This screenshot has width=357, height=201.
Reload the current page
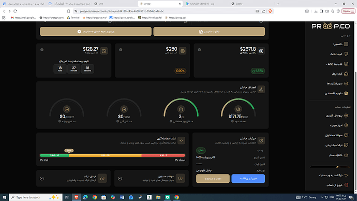click(15, 11)
